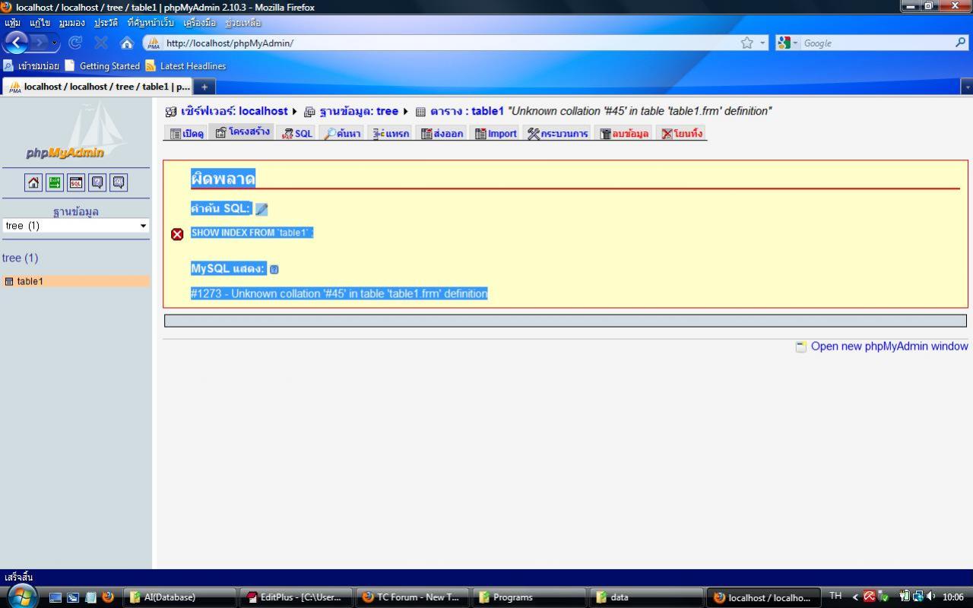973x608 pixels.
Task: Open the Getting Started bookmark
Action: [x=103, y=66]
